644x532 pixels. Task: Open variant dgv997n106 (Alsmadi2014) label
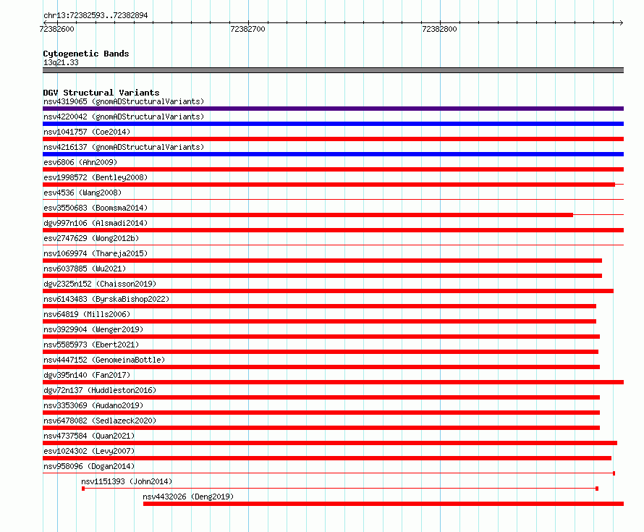point(96,223)
